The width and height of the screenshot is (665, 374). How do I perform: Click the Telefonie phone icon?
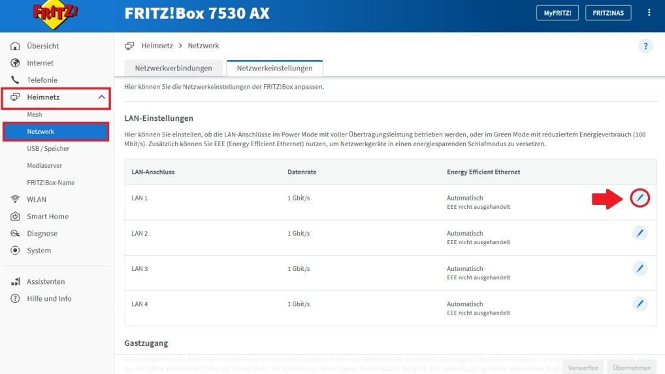point(15,80)
